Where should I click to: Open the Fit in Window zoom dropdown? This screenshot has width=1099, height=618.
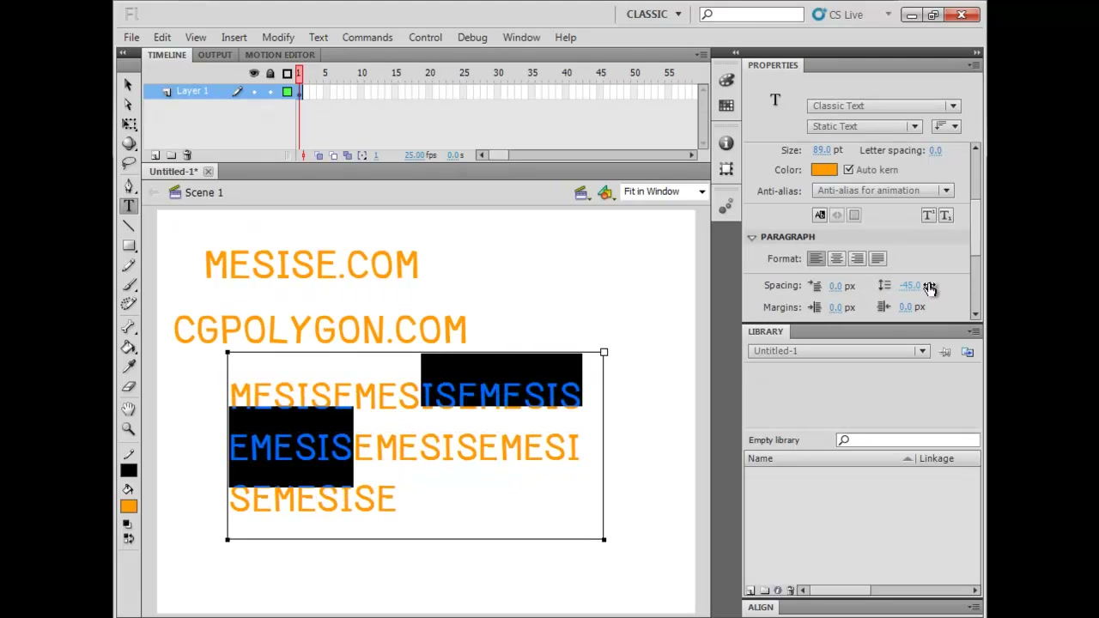coord(664,191)
